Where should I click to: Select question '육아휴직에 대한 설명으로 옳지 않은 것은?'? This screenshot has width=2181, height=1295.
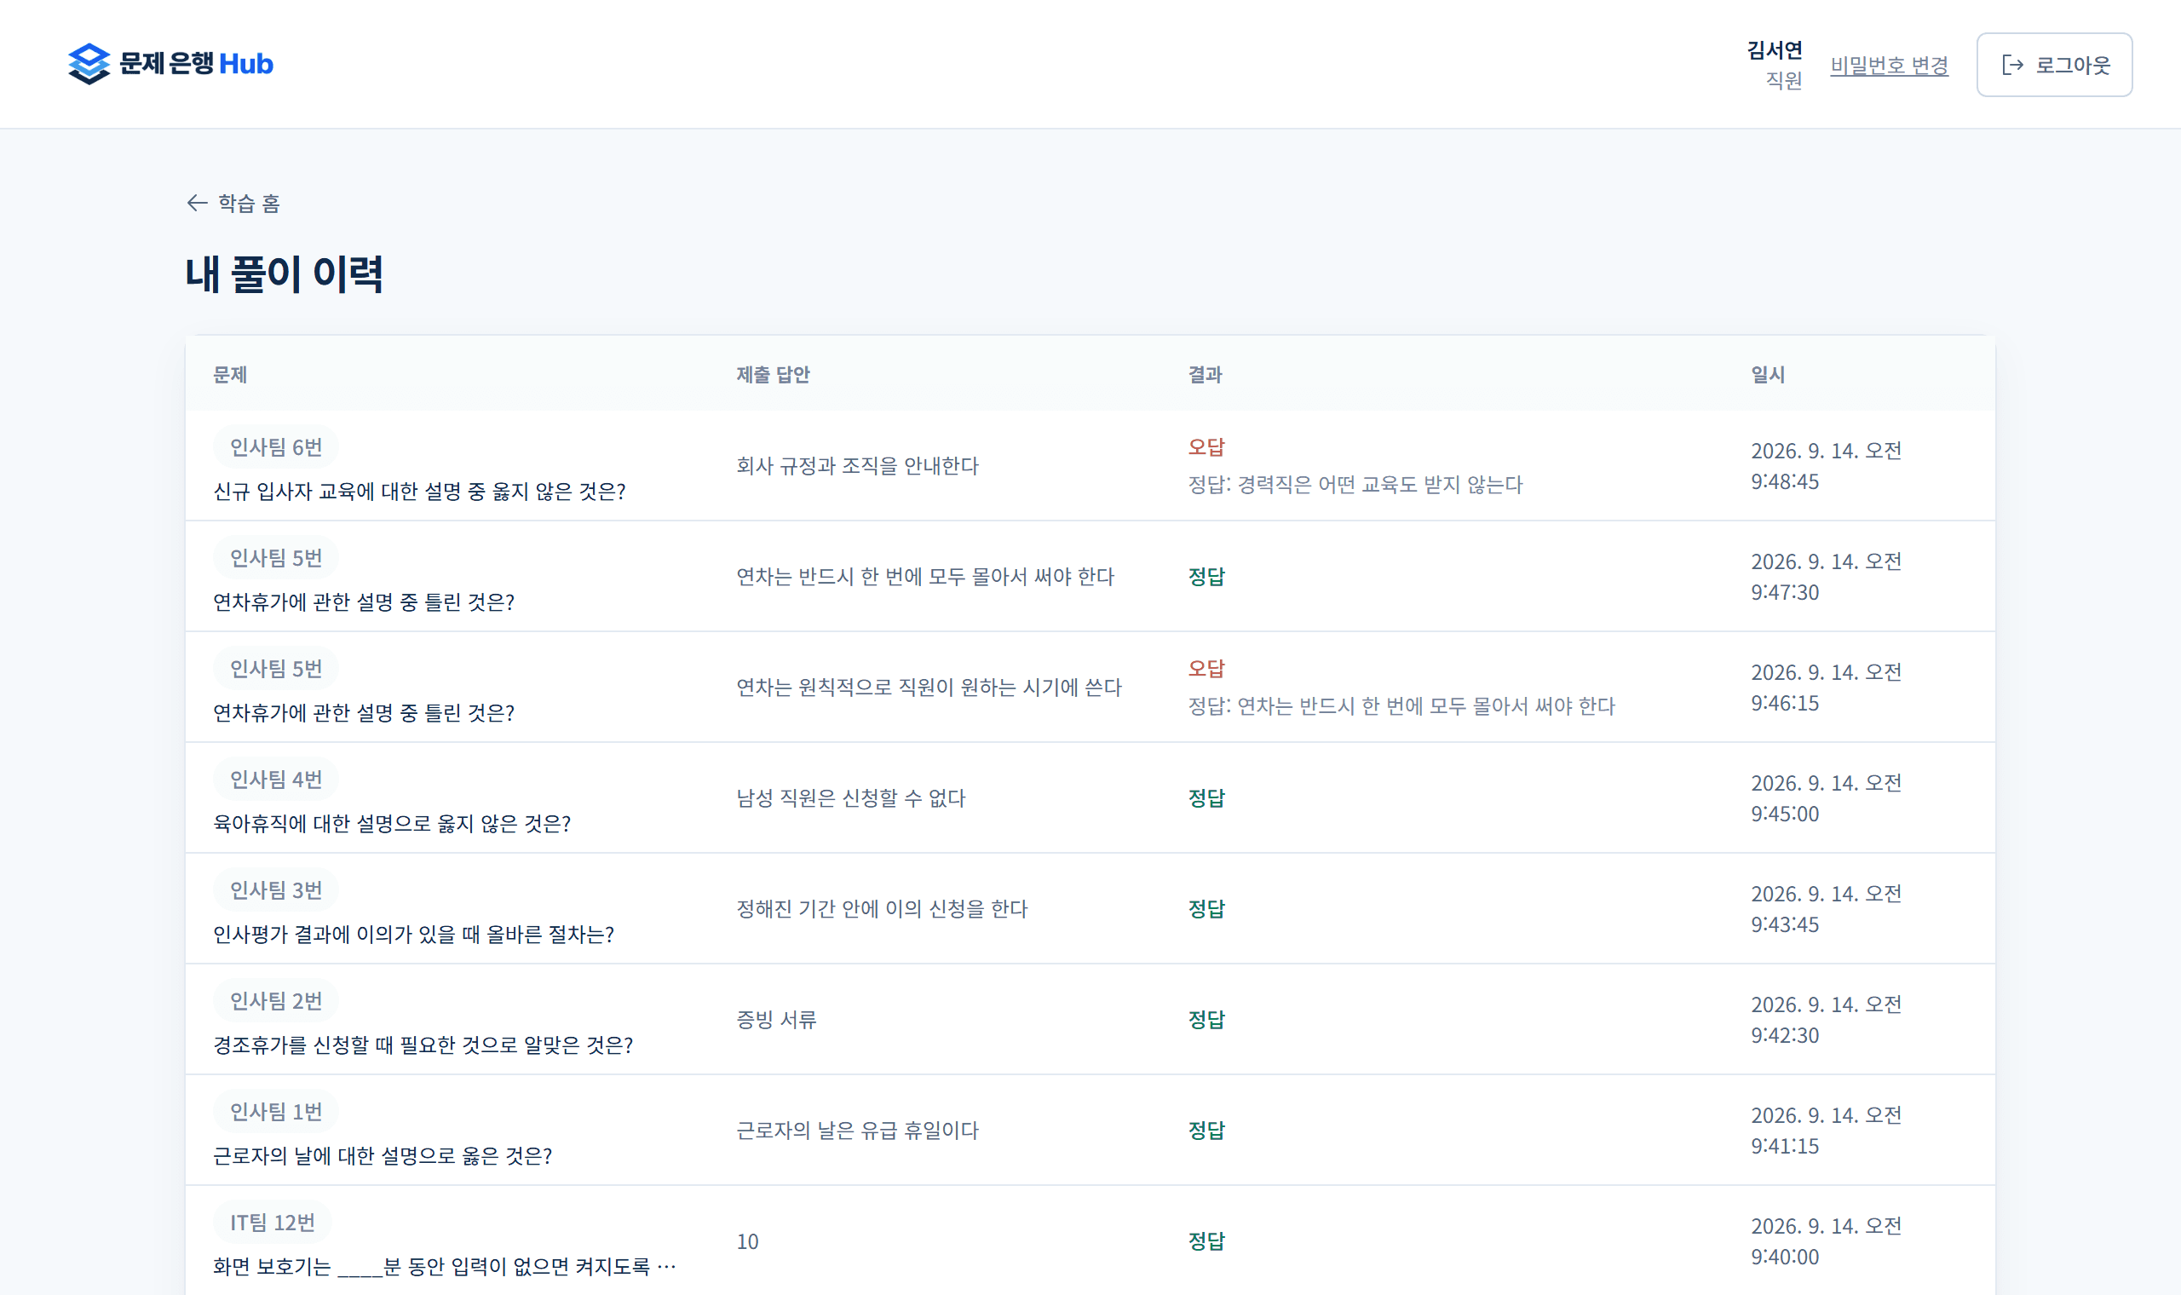(x=393, y=824)
